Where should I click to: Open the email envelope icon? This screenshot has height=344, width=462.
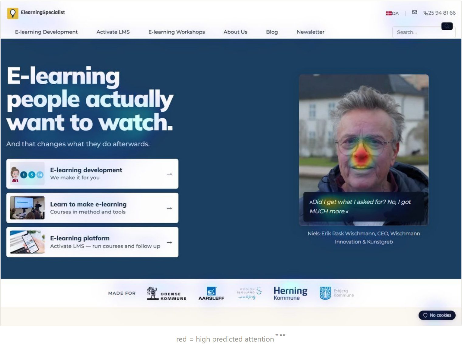point(414,12)
